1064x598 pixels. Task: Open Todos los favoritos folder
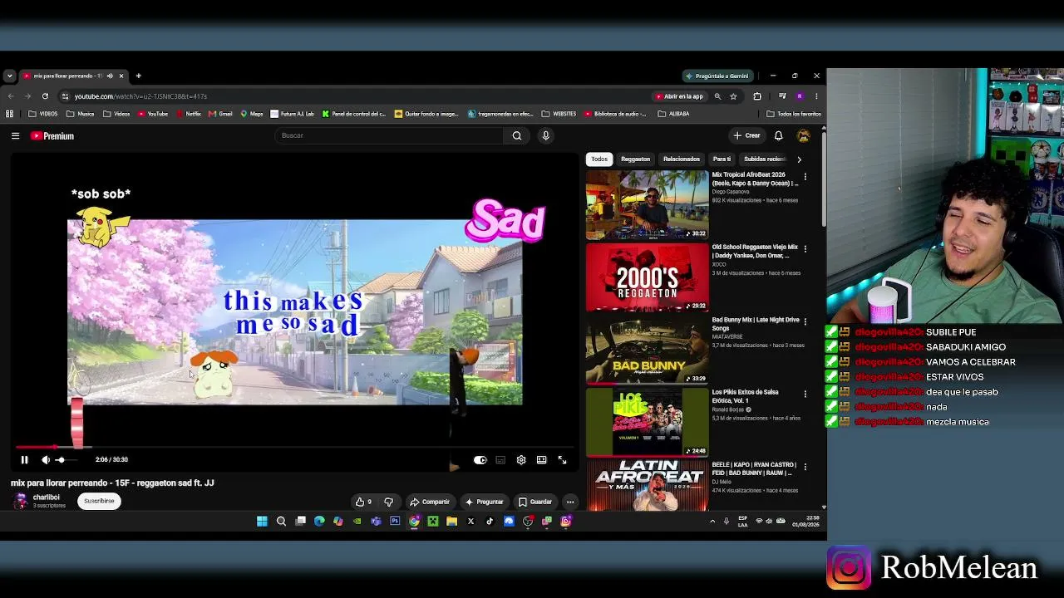(x=794, y=114)
